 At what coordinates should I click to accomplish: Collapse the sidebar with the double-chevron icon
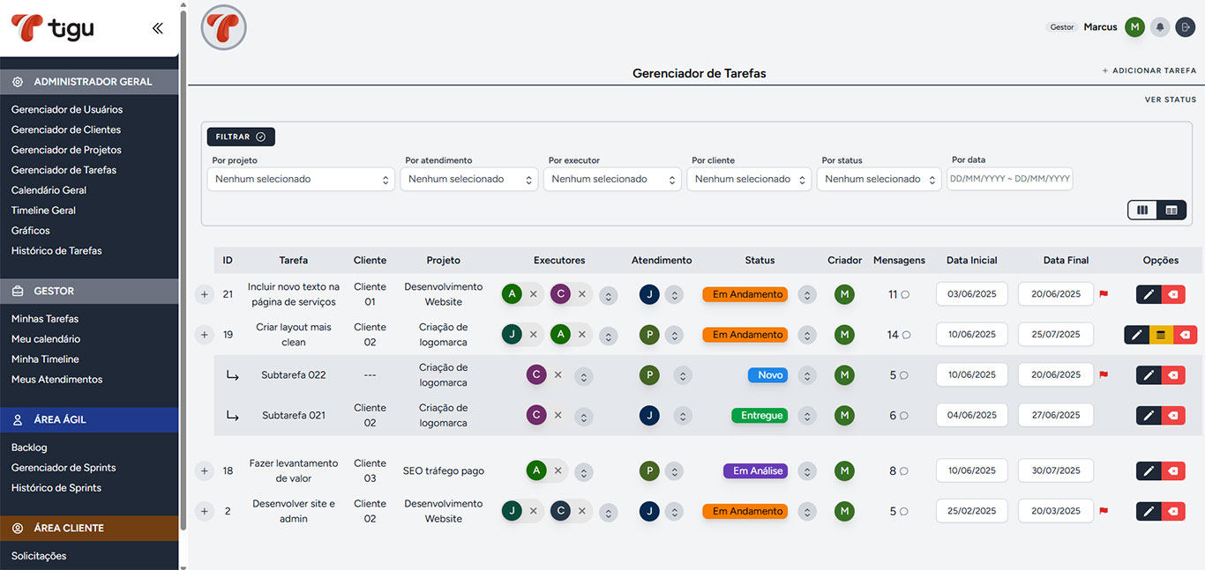click(x=157, y=28)
